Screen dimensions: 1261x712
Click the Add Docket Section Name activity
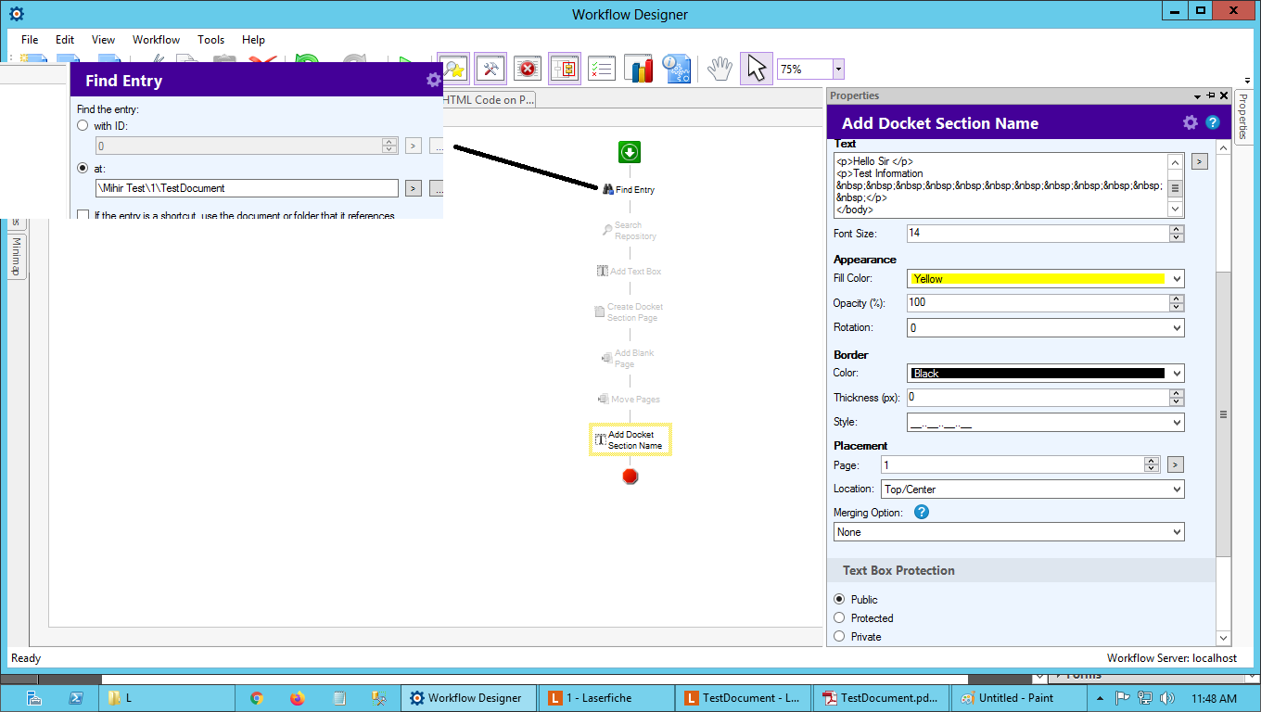630,440
